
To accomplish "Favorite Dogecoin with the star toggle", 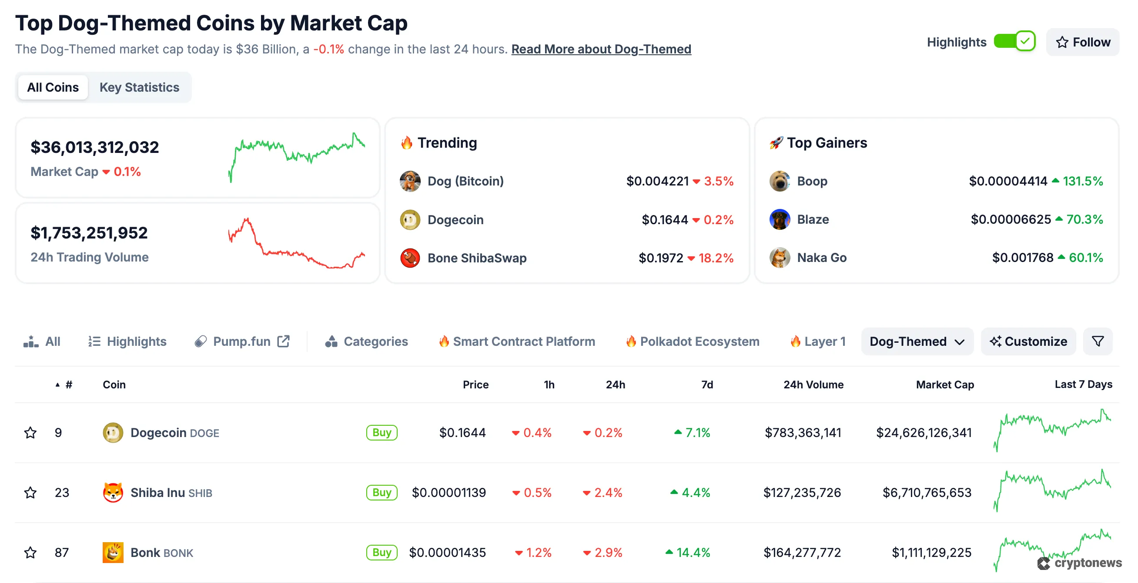I will pos(30,433).
